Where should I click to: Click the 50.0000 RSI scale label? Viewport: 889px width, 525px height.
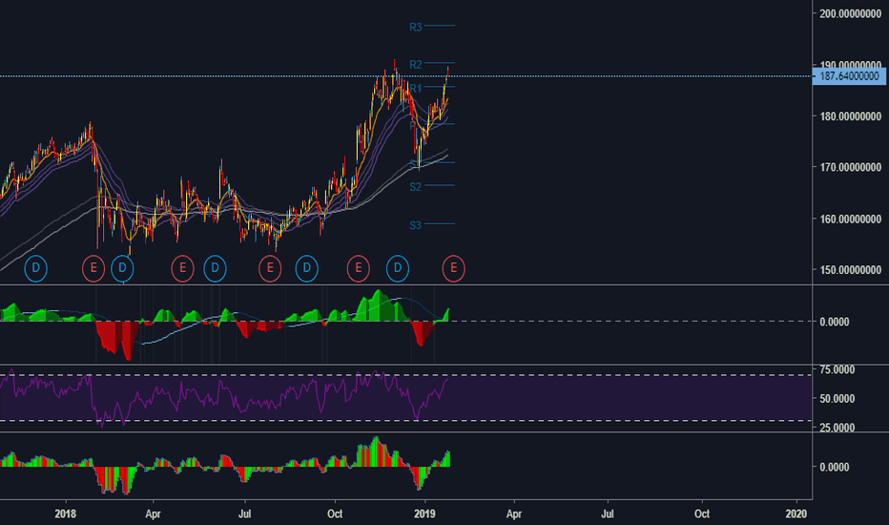pyautogui.click(x=837, y=399)
